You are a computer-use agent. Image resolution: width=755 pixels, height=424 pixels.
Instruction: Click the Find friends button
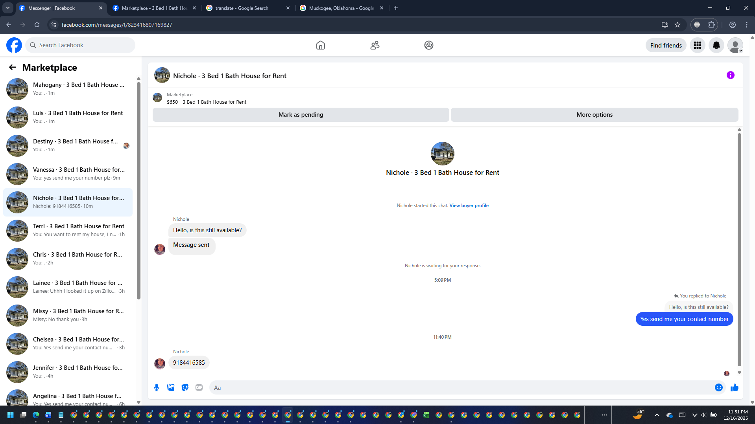pyautogui.click(x=666, y=45)
